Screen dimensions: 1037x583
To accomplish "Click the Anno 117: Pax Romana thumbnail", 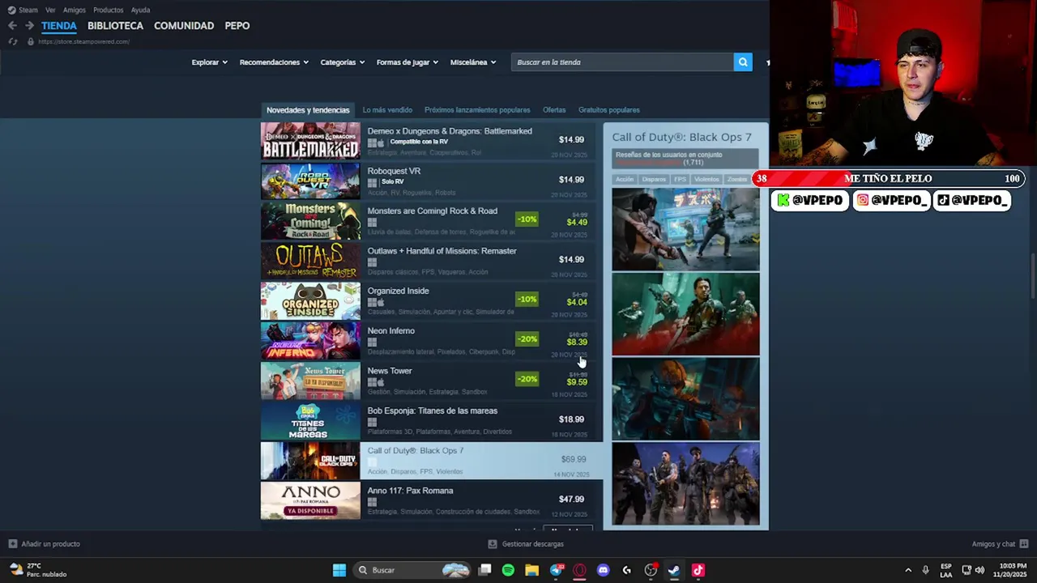I will pyautogui.click(x=310, y=500).
